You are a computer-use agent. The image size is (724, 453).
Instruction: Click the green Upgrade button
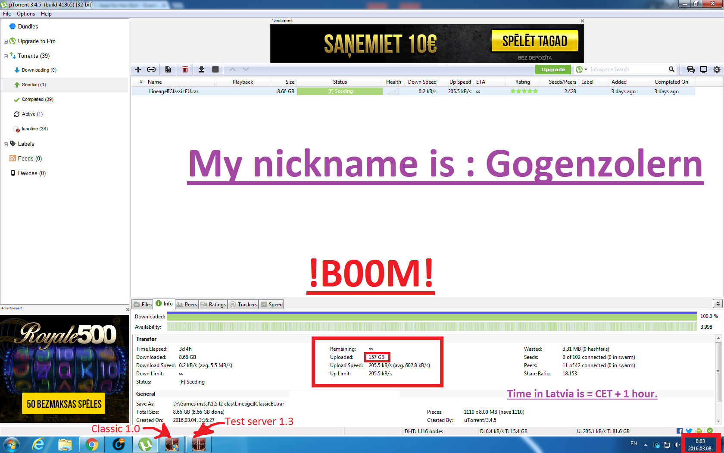tap(553, 69)
